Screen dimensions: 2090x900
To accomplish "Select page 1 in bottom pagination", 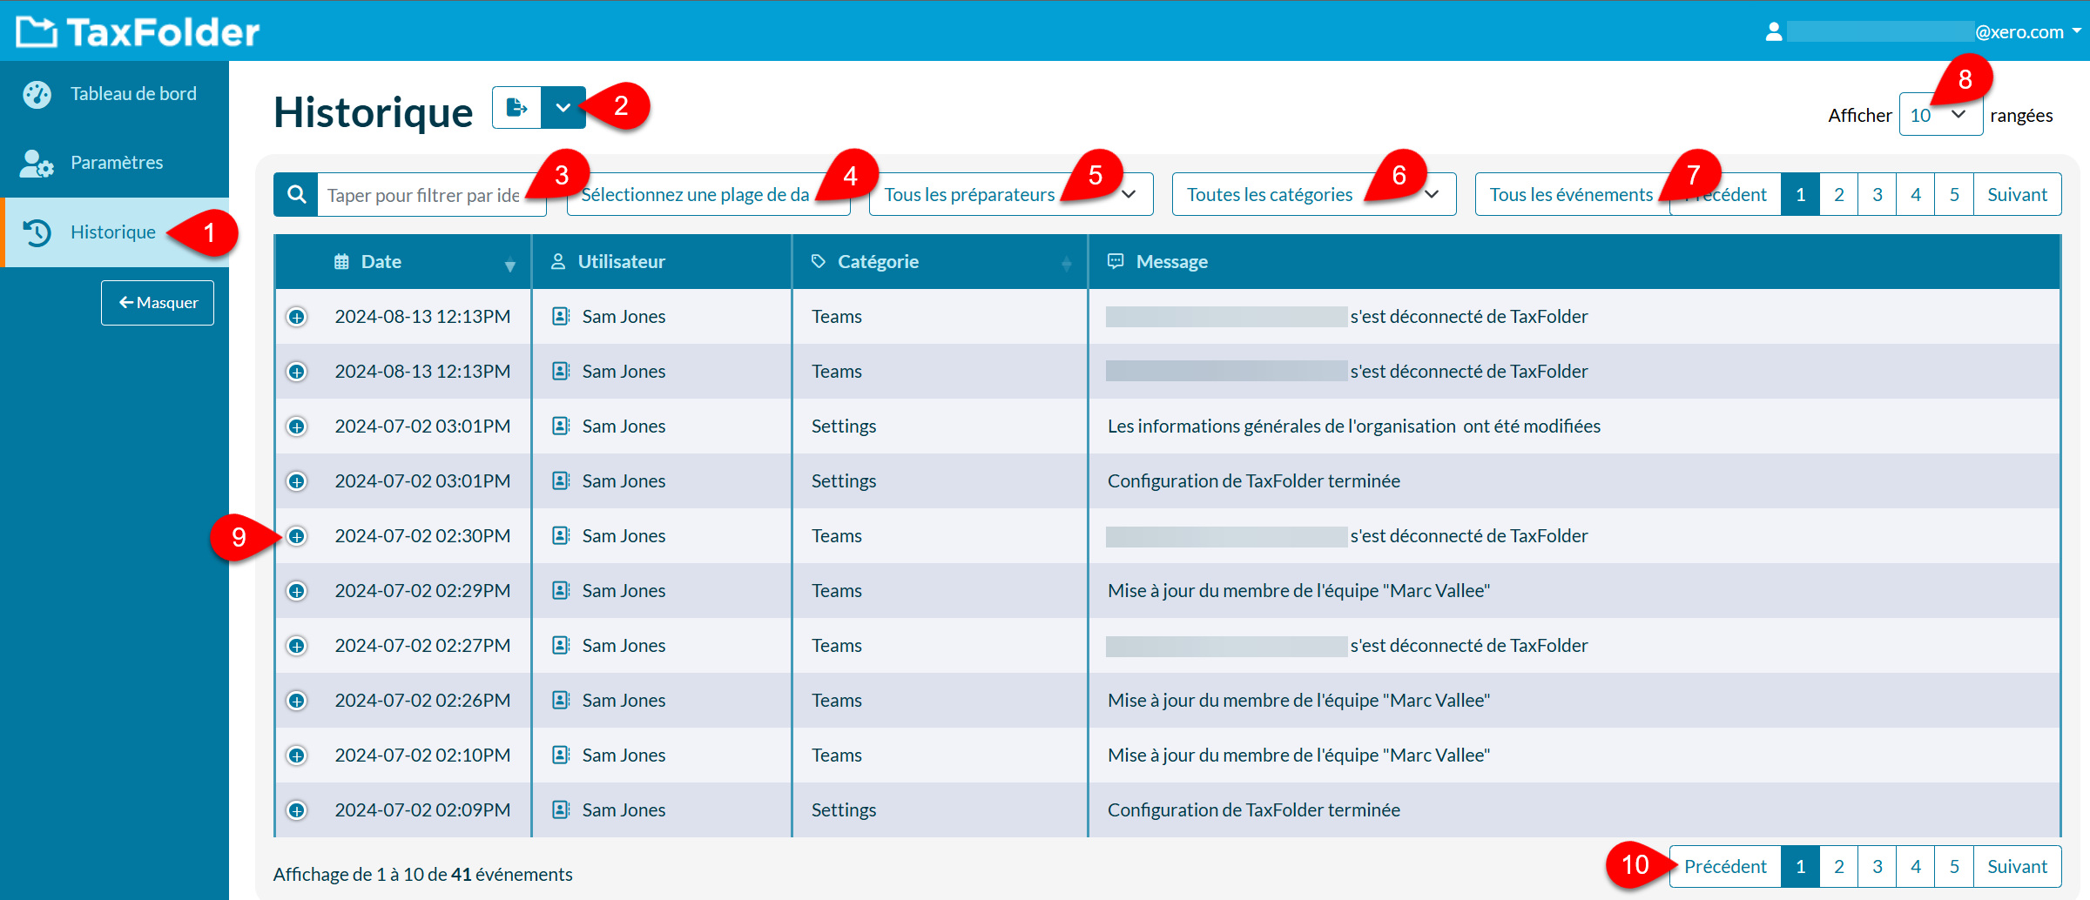I will pyautogui.click(x=1801, y=866).
